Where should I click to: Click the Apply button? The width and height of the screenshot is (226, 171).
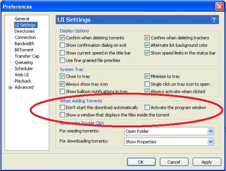point(207,162)
